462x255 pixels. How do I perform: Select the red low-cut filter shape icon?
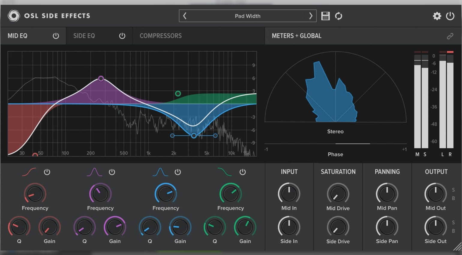coord(29,172)
